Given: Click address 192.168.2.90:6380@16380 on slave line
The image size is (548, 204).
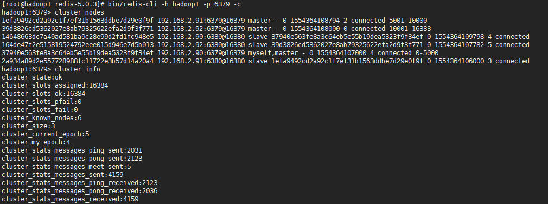Looking at the screenshot, I should click(201, 37).
